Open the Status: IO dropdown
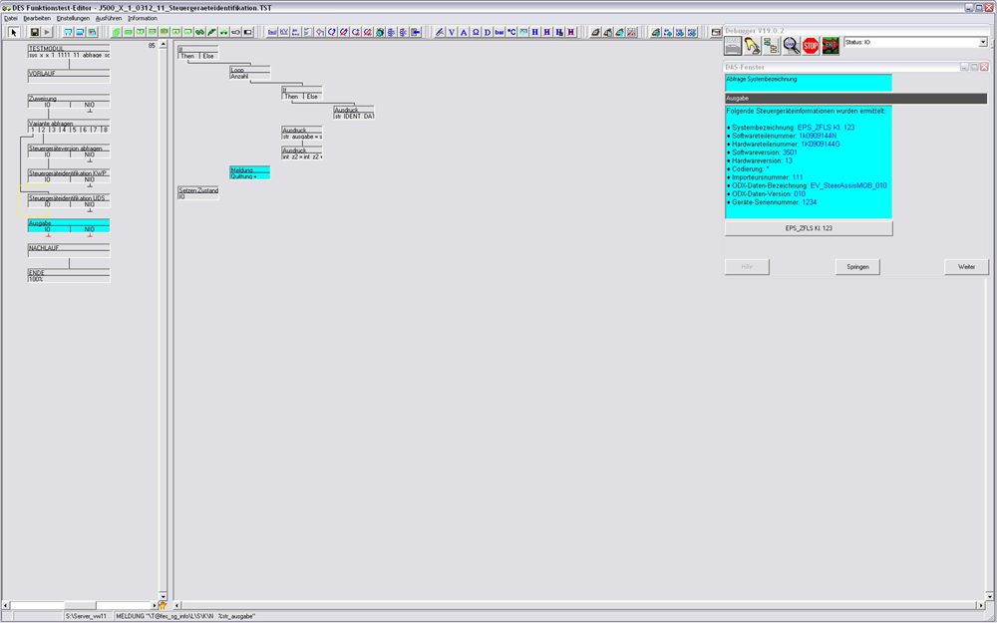The image size is (997, 623). click(982, 42)
